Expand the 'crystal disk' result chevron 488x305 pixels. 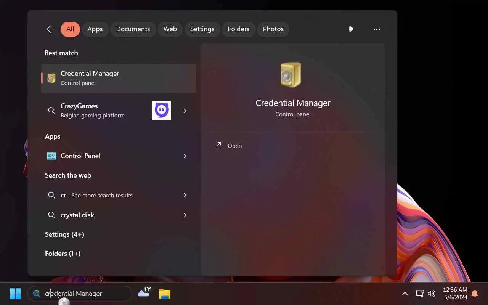click(x=185, y=215)
